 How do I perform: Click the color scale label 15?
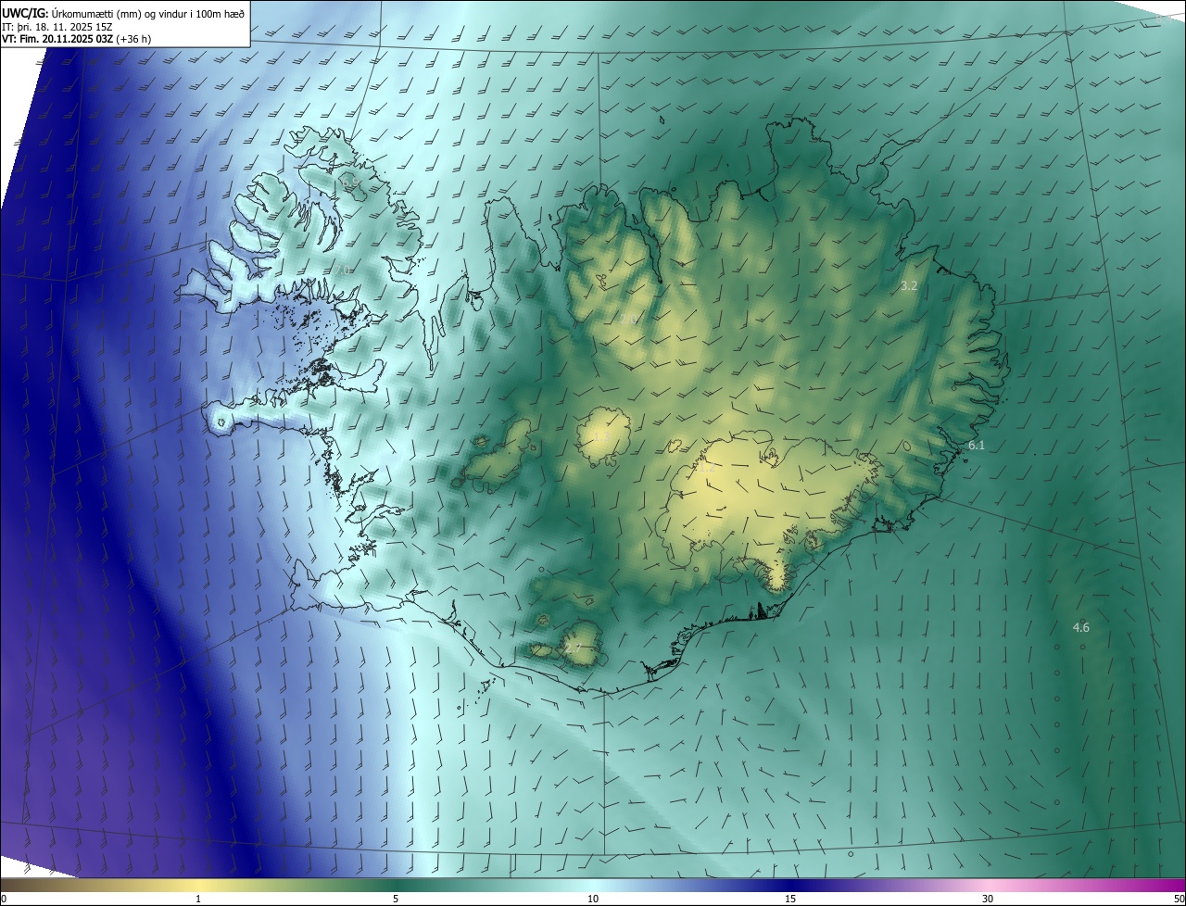pyautogui.click(x=790, y=899)
